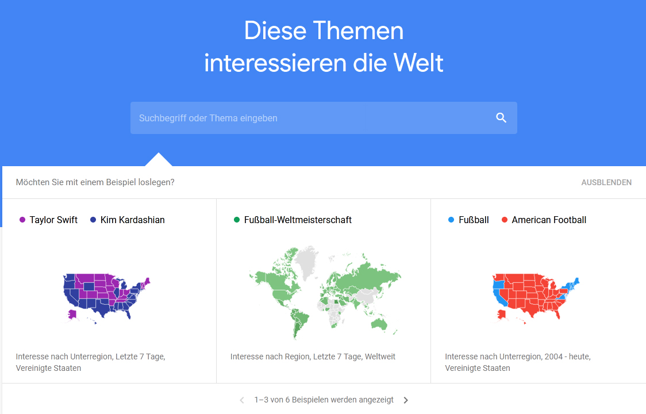Click the blue Fußball legend dot
646x414 pixels.
click(x=451, y=220)
